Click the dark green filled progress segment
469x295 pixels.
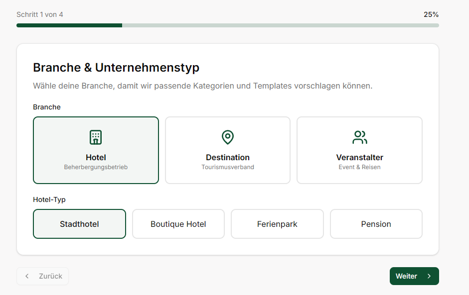[69, 25]
